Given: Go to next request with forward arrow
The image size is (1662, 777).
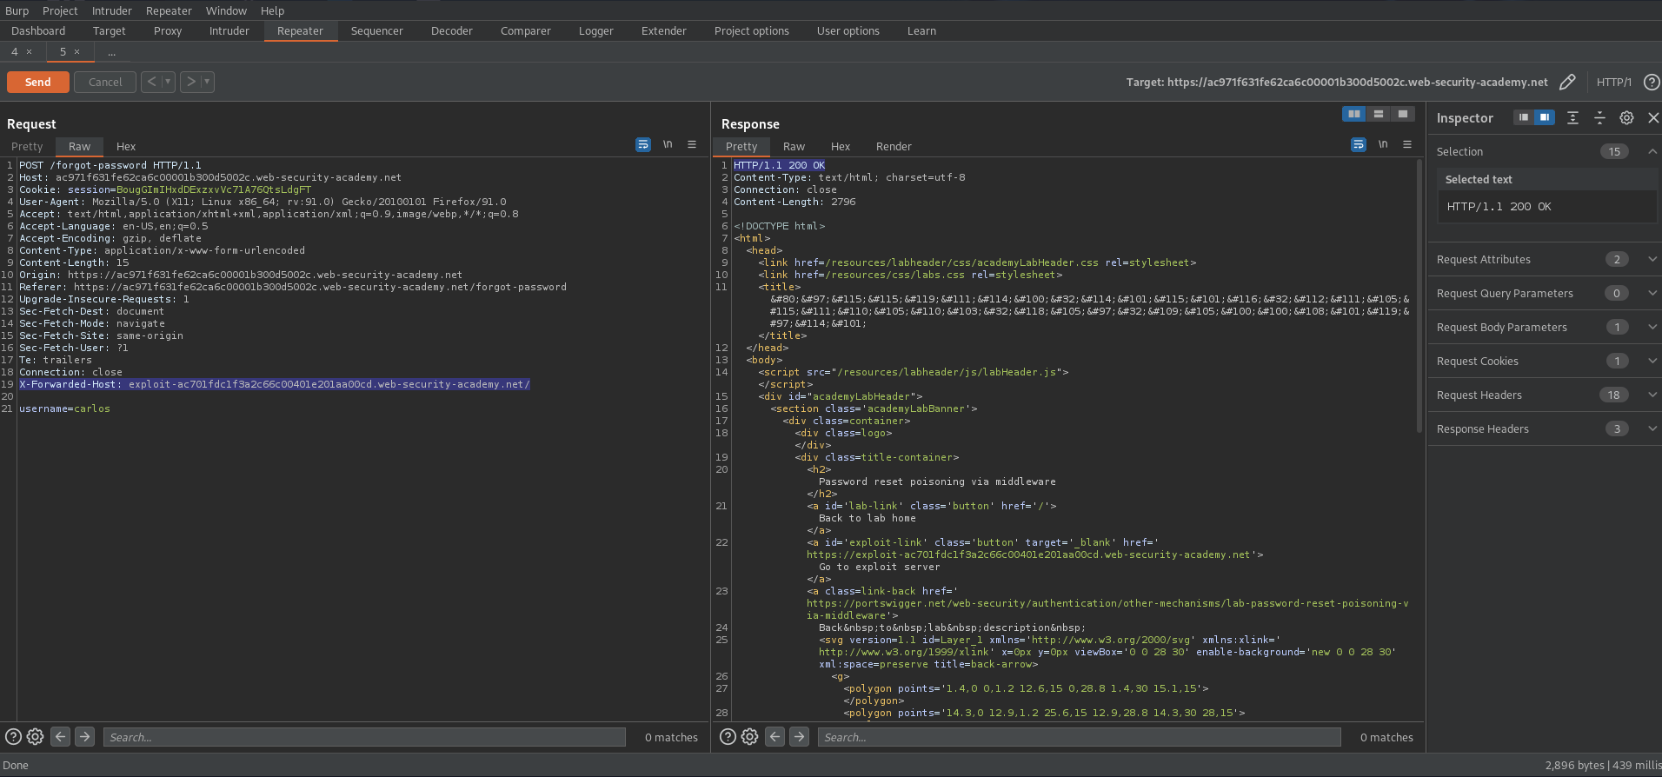Looking at the screenshot, I should (x=190, y=82).
